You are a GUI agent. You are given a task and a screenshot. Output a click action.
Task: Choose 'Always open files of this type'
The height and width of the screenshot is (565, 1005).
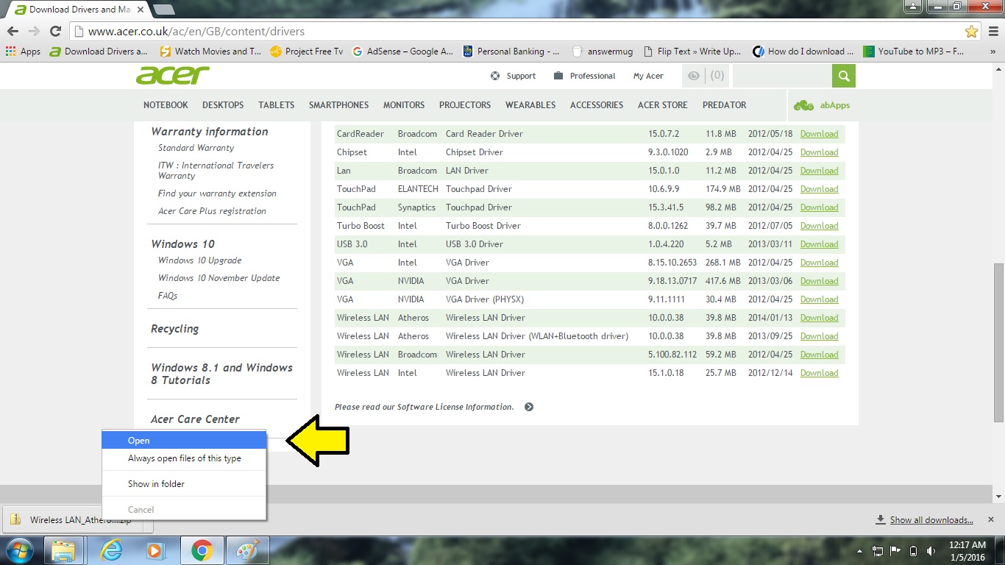point(184,458)
